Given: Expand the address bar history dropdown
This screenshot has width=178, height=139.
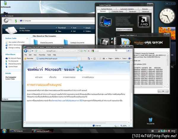Looking at the screenshot, I should [78, 51].
